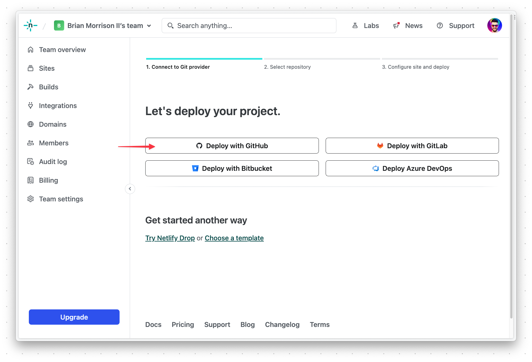Image resolution: width=532 pixels, height=362 pixels.
Task: Click the Billing icon
Action: click(31, 180)
